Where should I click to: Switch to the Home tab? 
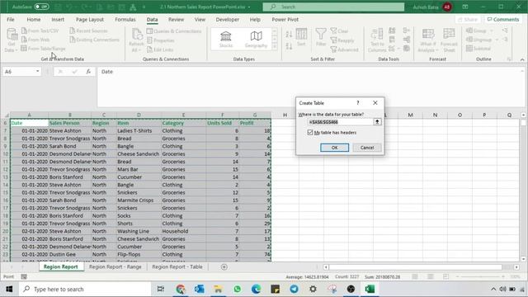(x=34, y=20)
